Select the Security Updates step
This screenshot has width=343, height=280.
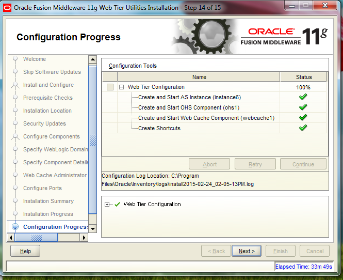pos(45,123)
